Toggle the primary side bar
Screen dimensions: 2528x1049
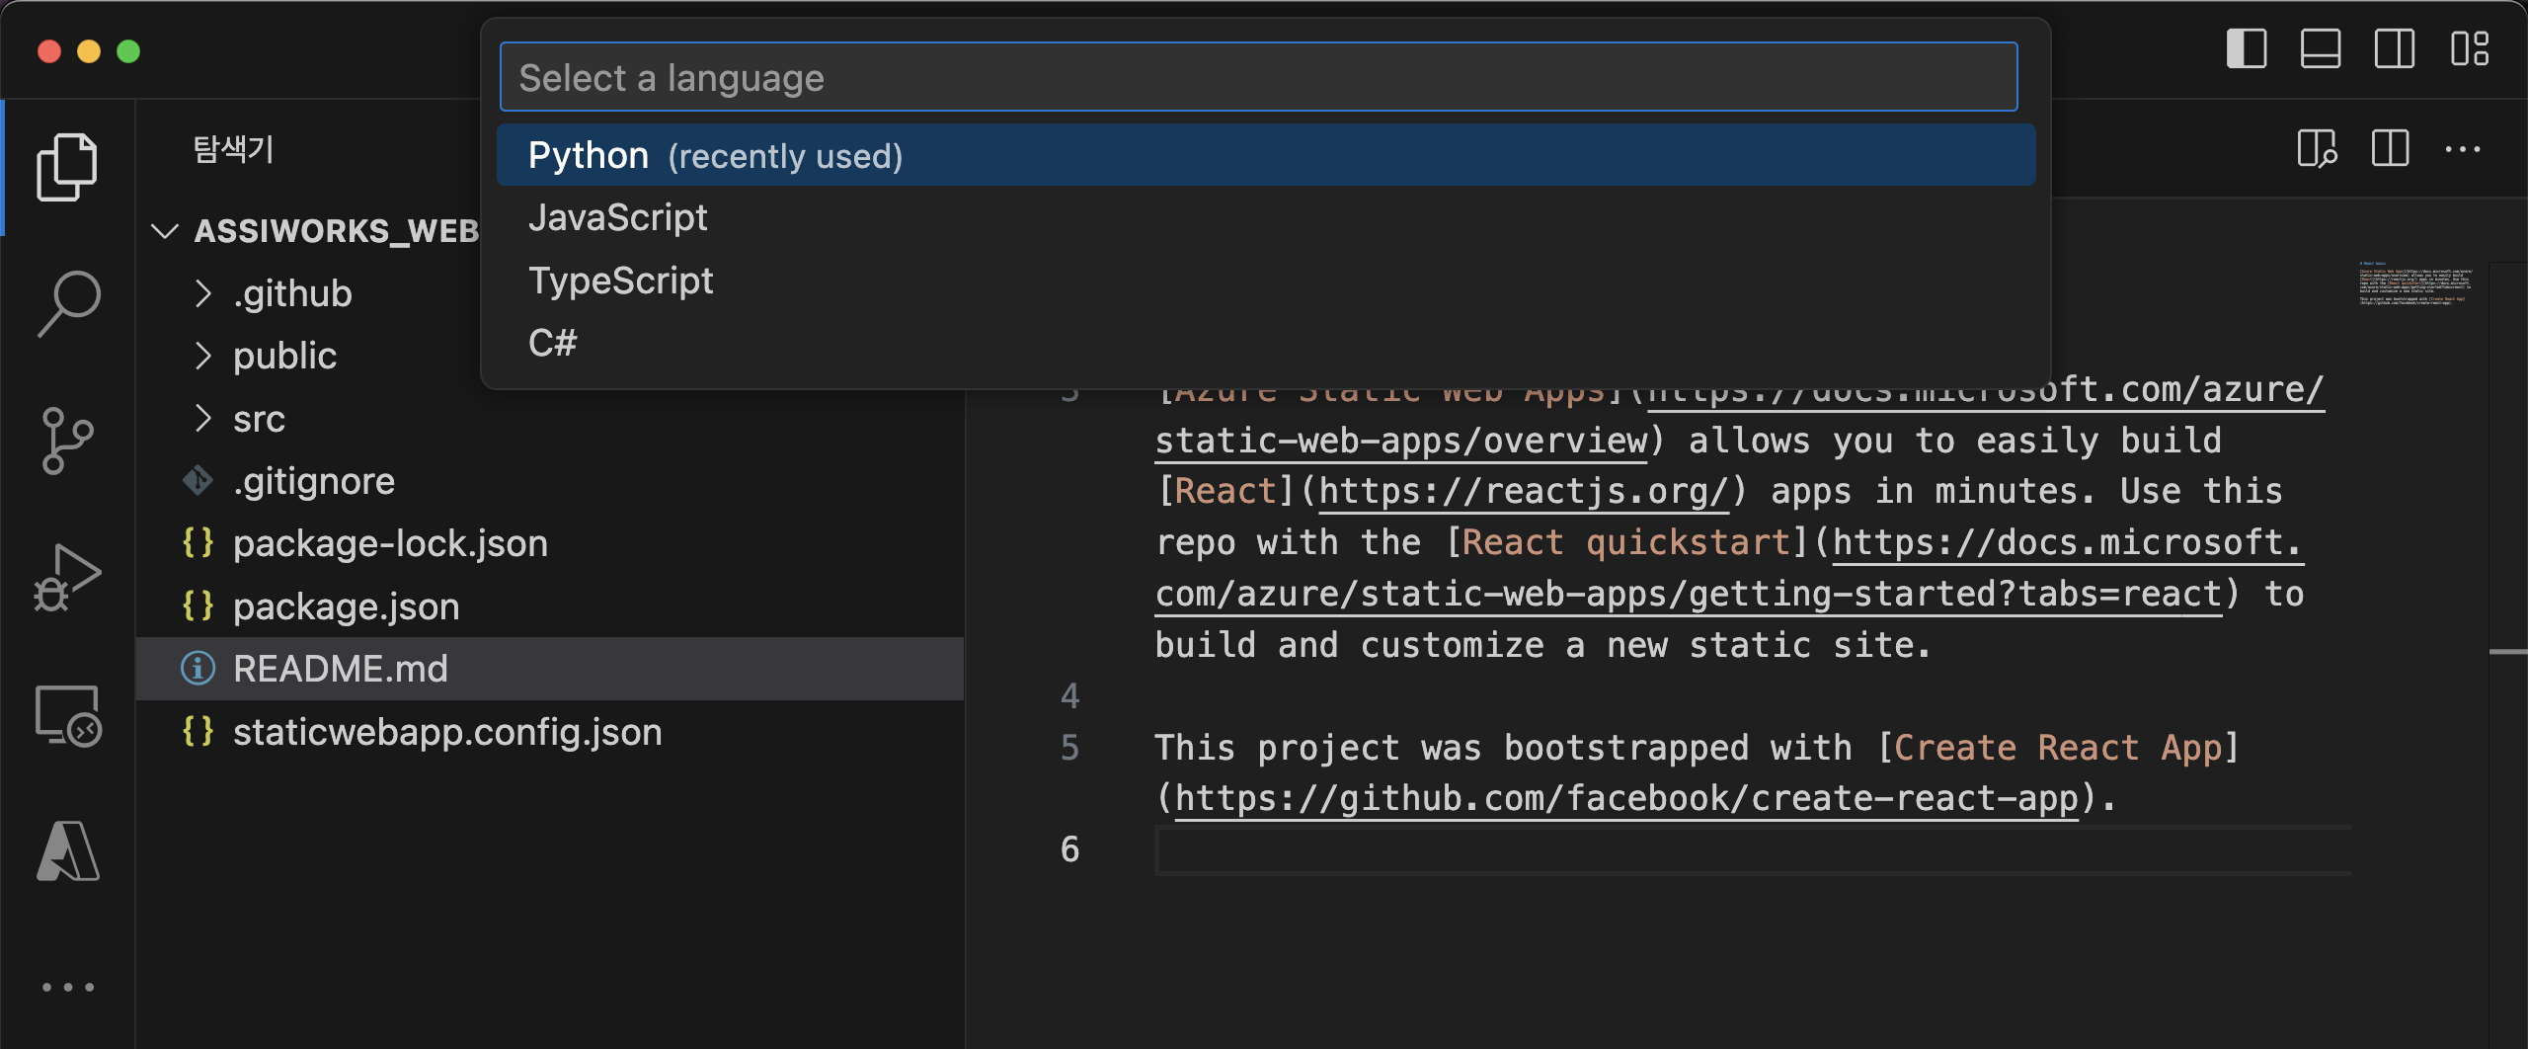(x=2246, y=49)
